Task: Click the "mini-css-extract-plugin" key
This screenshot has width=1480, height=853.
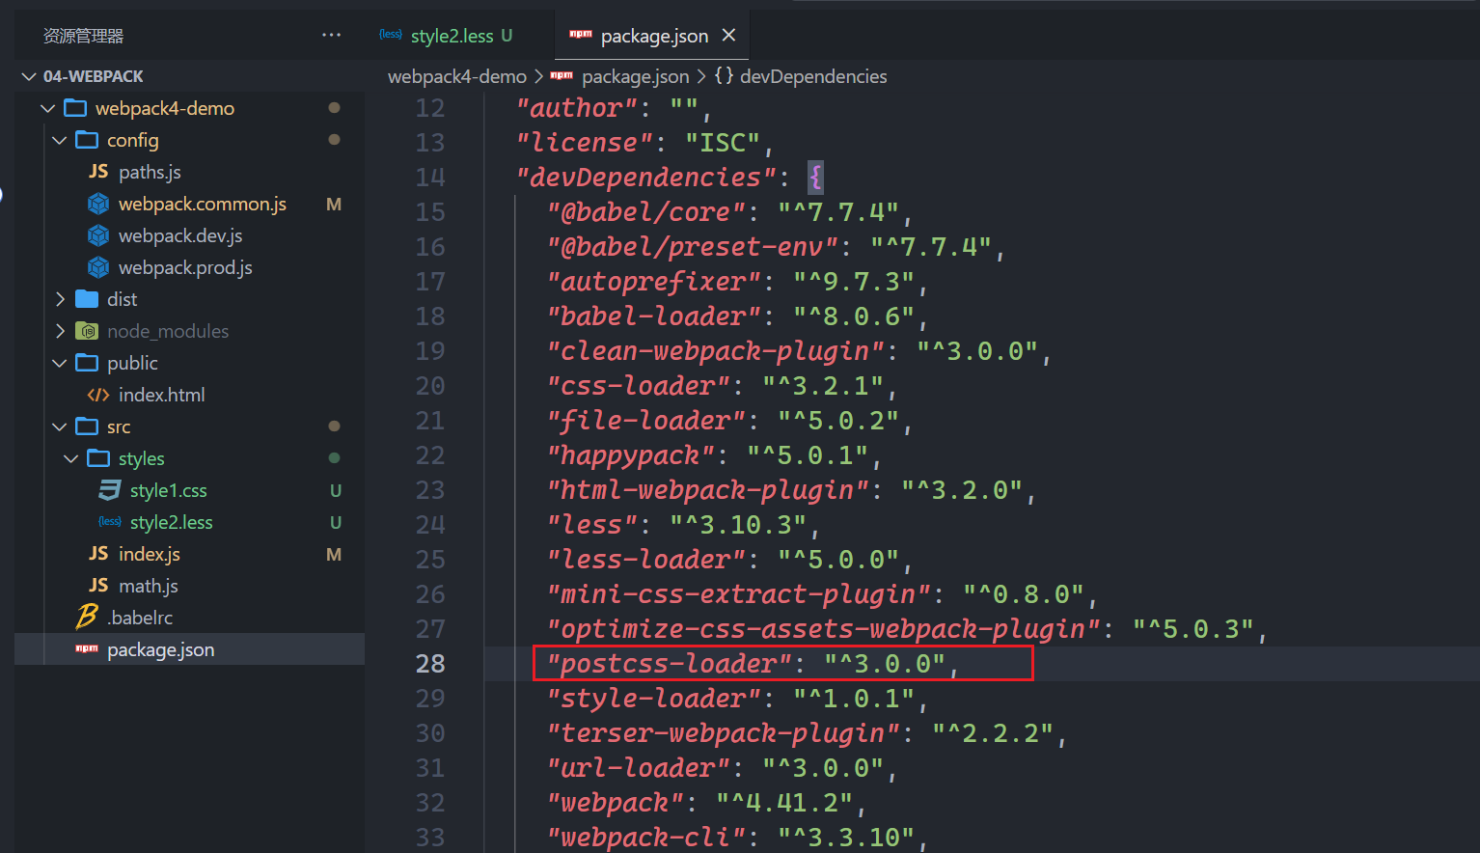Action: tap(739, 594)
